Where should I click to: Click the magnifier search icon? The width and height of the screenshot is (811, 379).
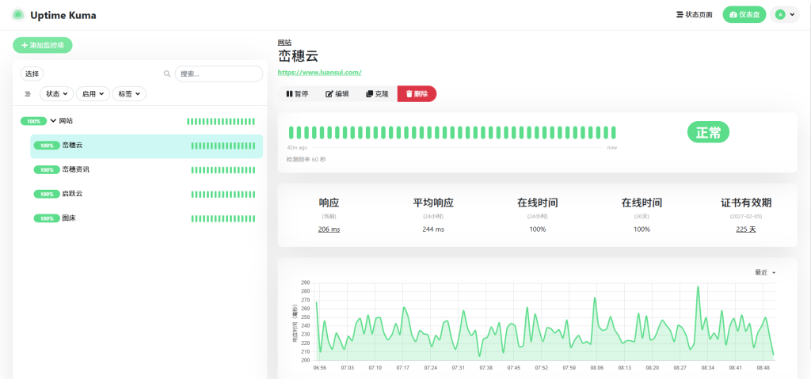(167, 74)
